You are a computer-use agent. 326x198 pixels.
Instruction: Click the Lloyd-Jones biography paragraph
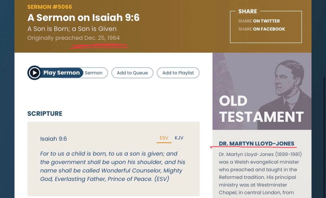pos(260,173)
